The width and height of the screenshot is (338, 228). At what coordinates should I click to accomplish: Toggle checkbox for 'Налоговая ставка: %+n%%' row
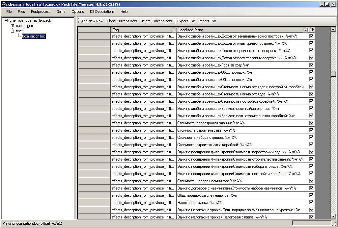311,202
